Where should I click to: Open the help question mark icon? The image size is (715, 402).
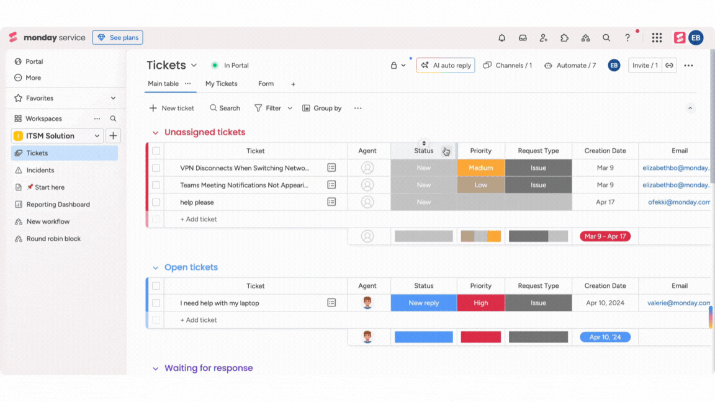click(x=627, y=38)
